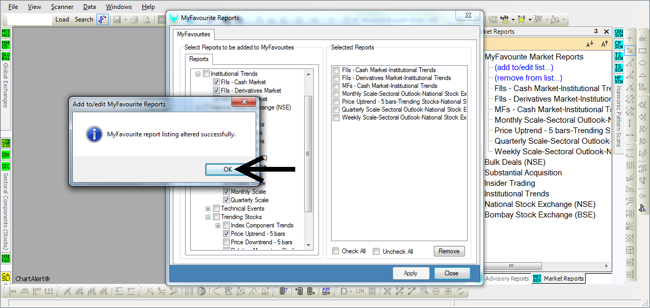This screenshot has width=650, height=308.
Task: Check the Technical Events checkbox
Action: tap(216, 208)
